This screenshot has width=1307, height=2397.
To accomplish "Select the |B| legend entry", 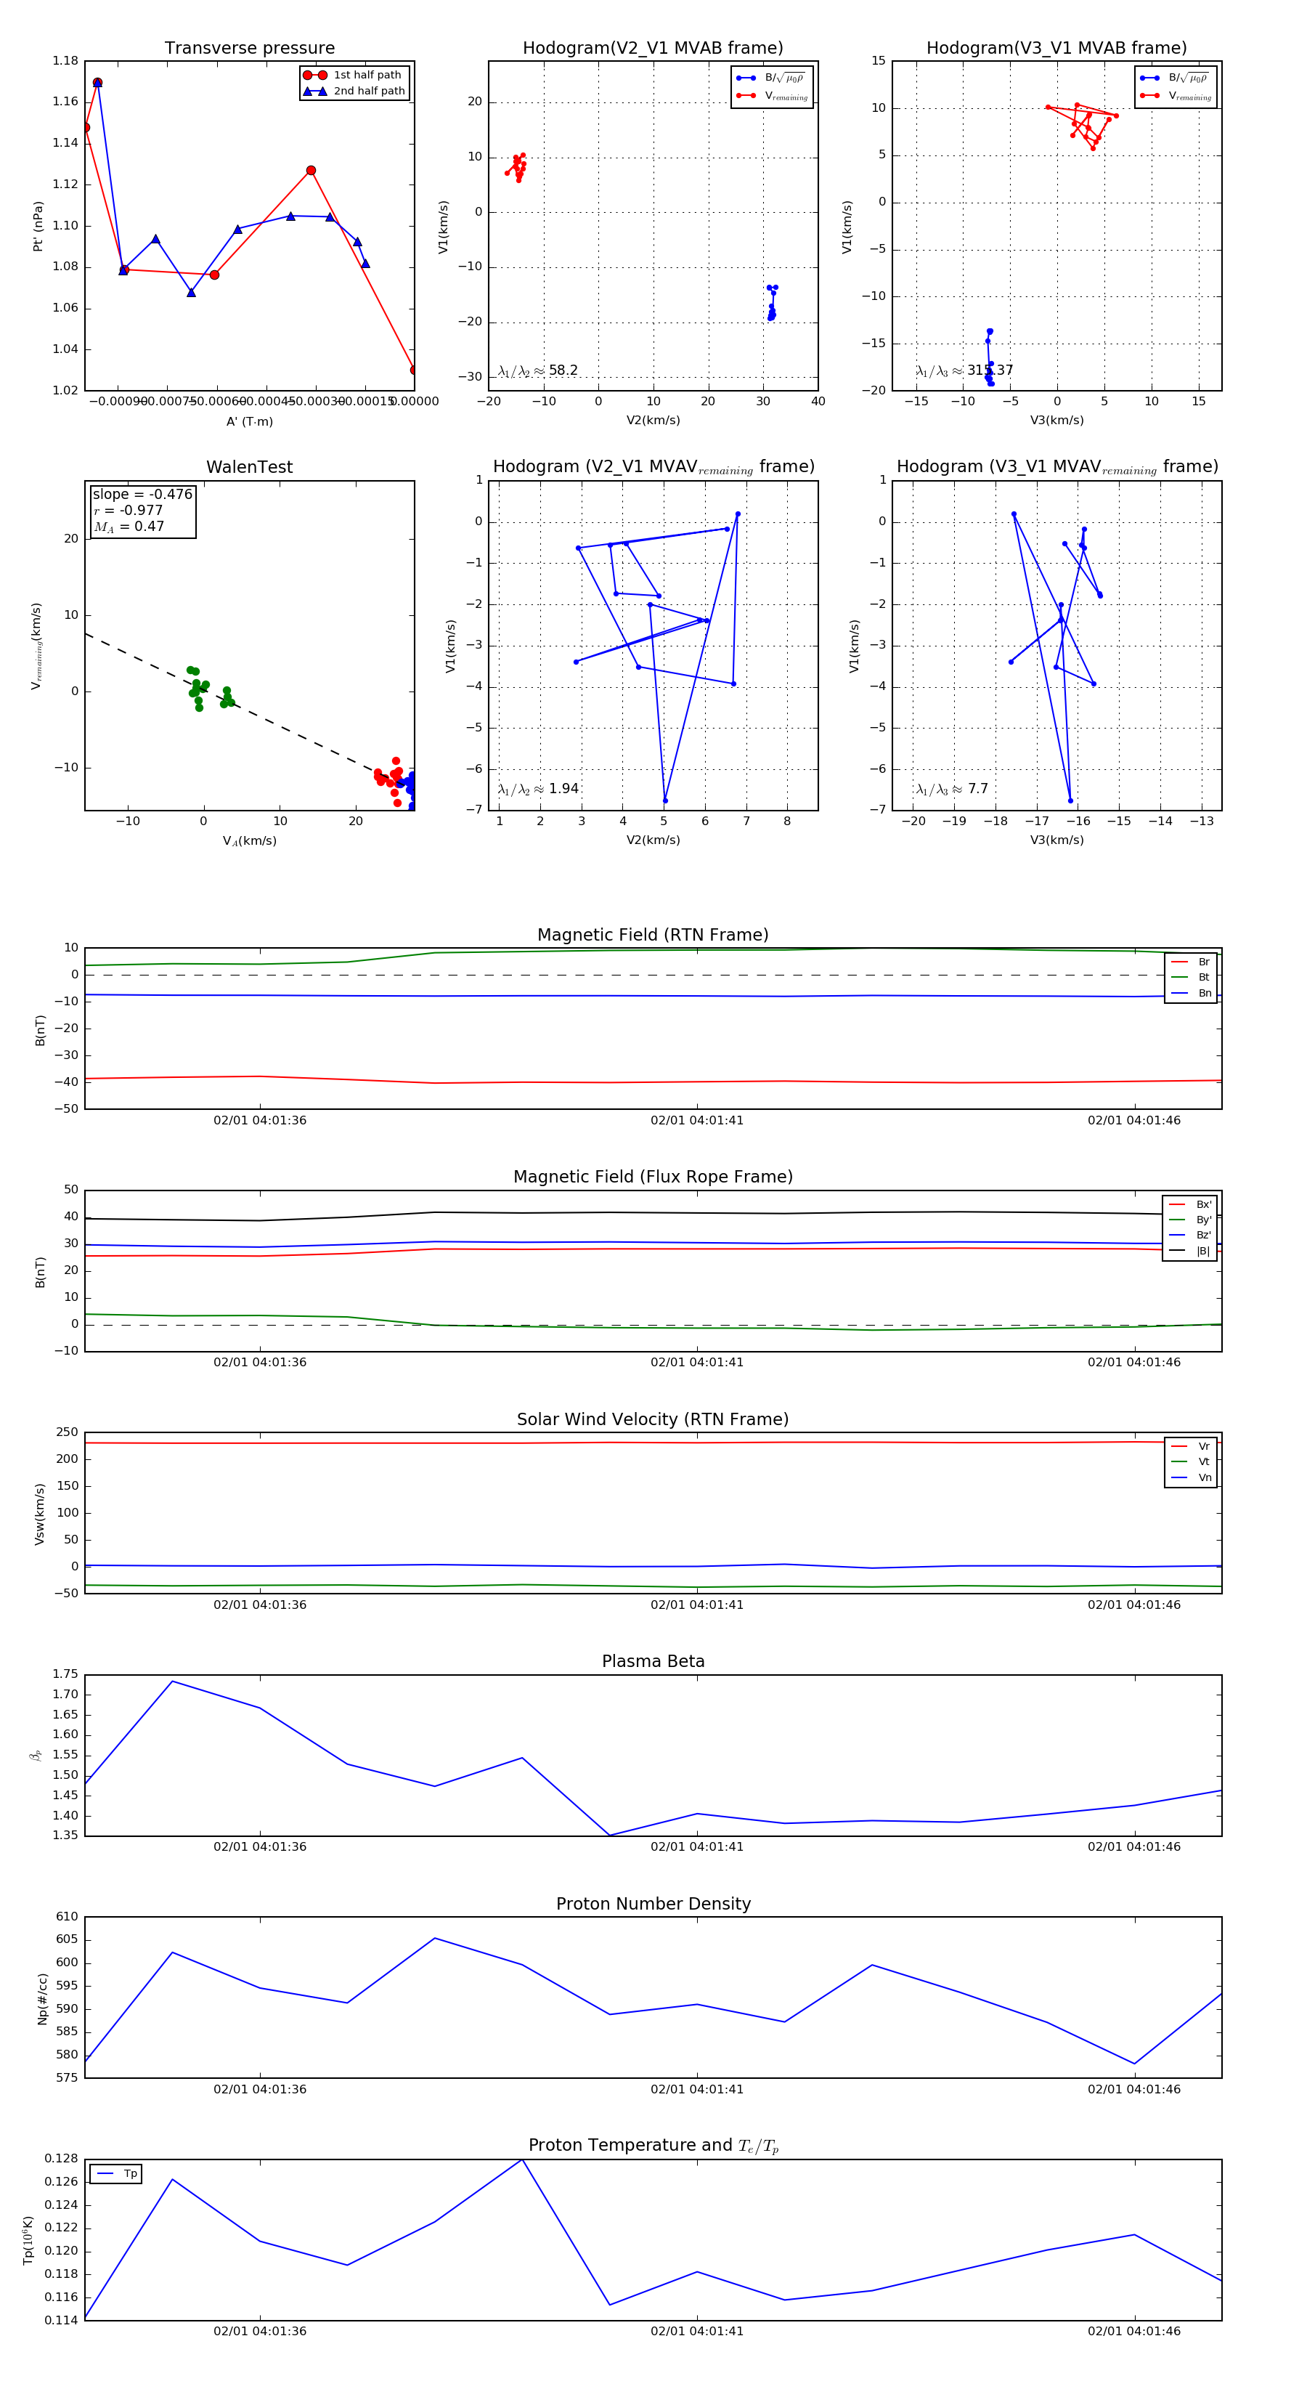I will coord(1190,1251).
